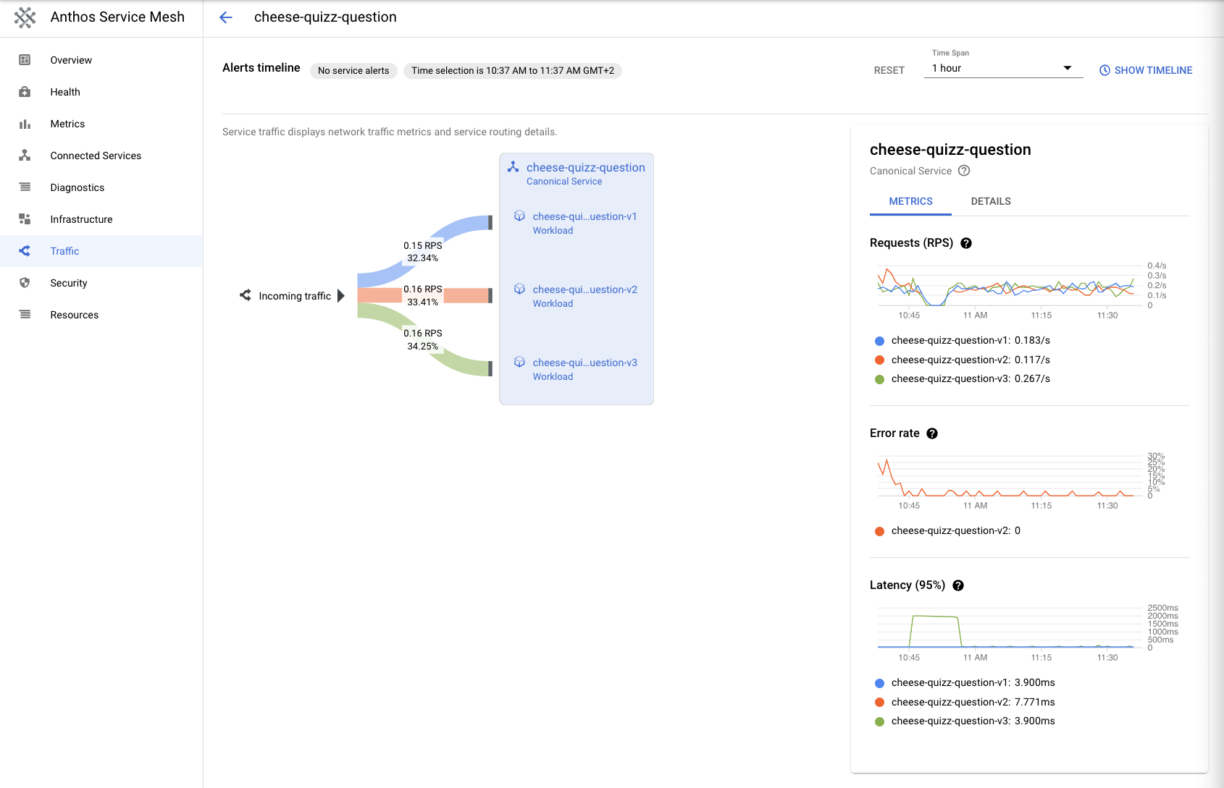The height and width of the screenshot is (788, 1224).
Task: Open Health in the sidebar
Action: pyautogui.click(x=101, y=92)
